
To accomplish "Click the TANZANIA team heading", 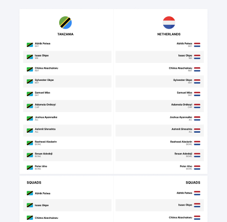I will coord(65,34).
